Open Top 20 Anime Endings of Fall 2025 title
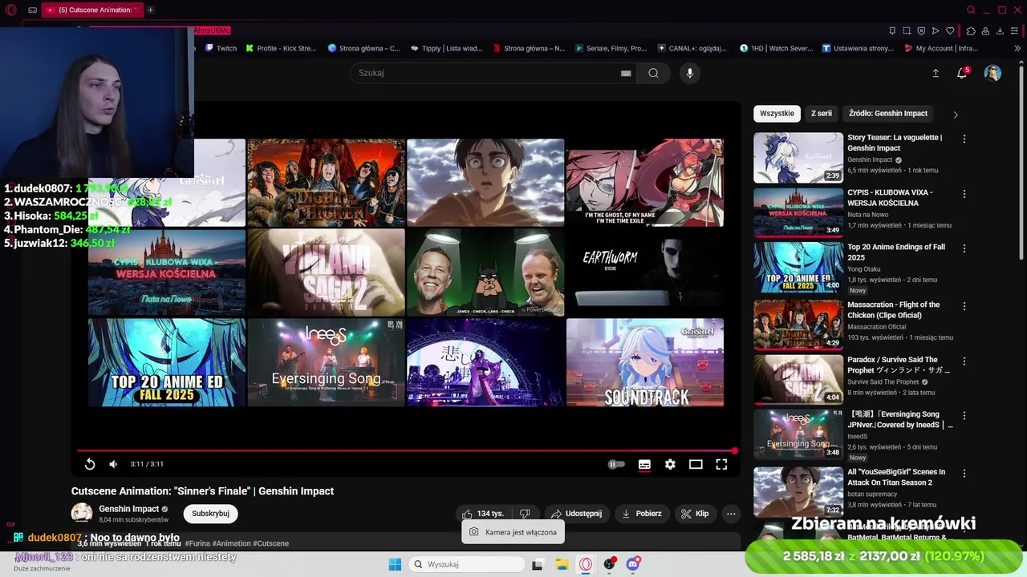Viewport: 1027px width, 577px height. pos(896,252)
